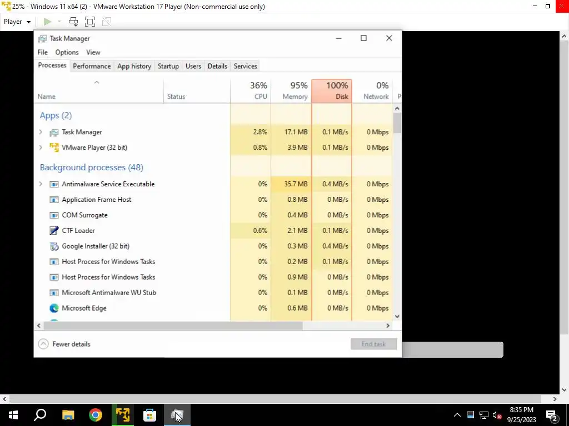This screenshot has width=569, height=426.
Task: Open Microsoft Store from the taskbar
Action: [x=149, y=415]
